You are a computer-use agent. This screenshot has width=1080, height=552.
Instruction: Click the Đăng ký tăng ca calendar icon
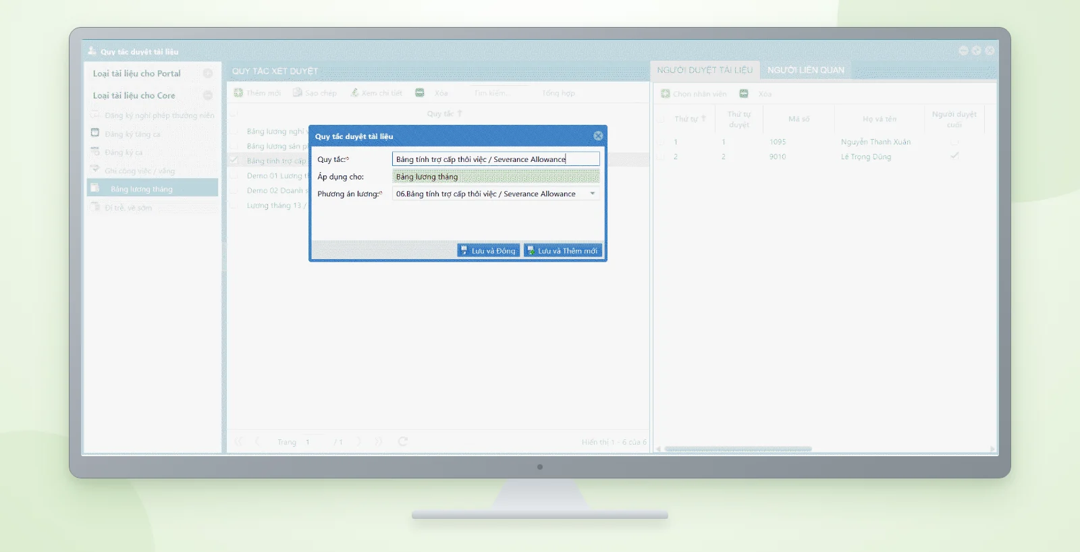click(x=95, y=133)
